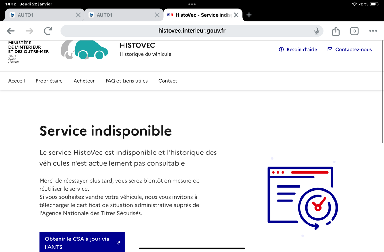Image resolution: width=384 pixels, height=252 pixels.
Task: Open the Propriétaire menu item
Action: 49,81
